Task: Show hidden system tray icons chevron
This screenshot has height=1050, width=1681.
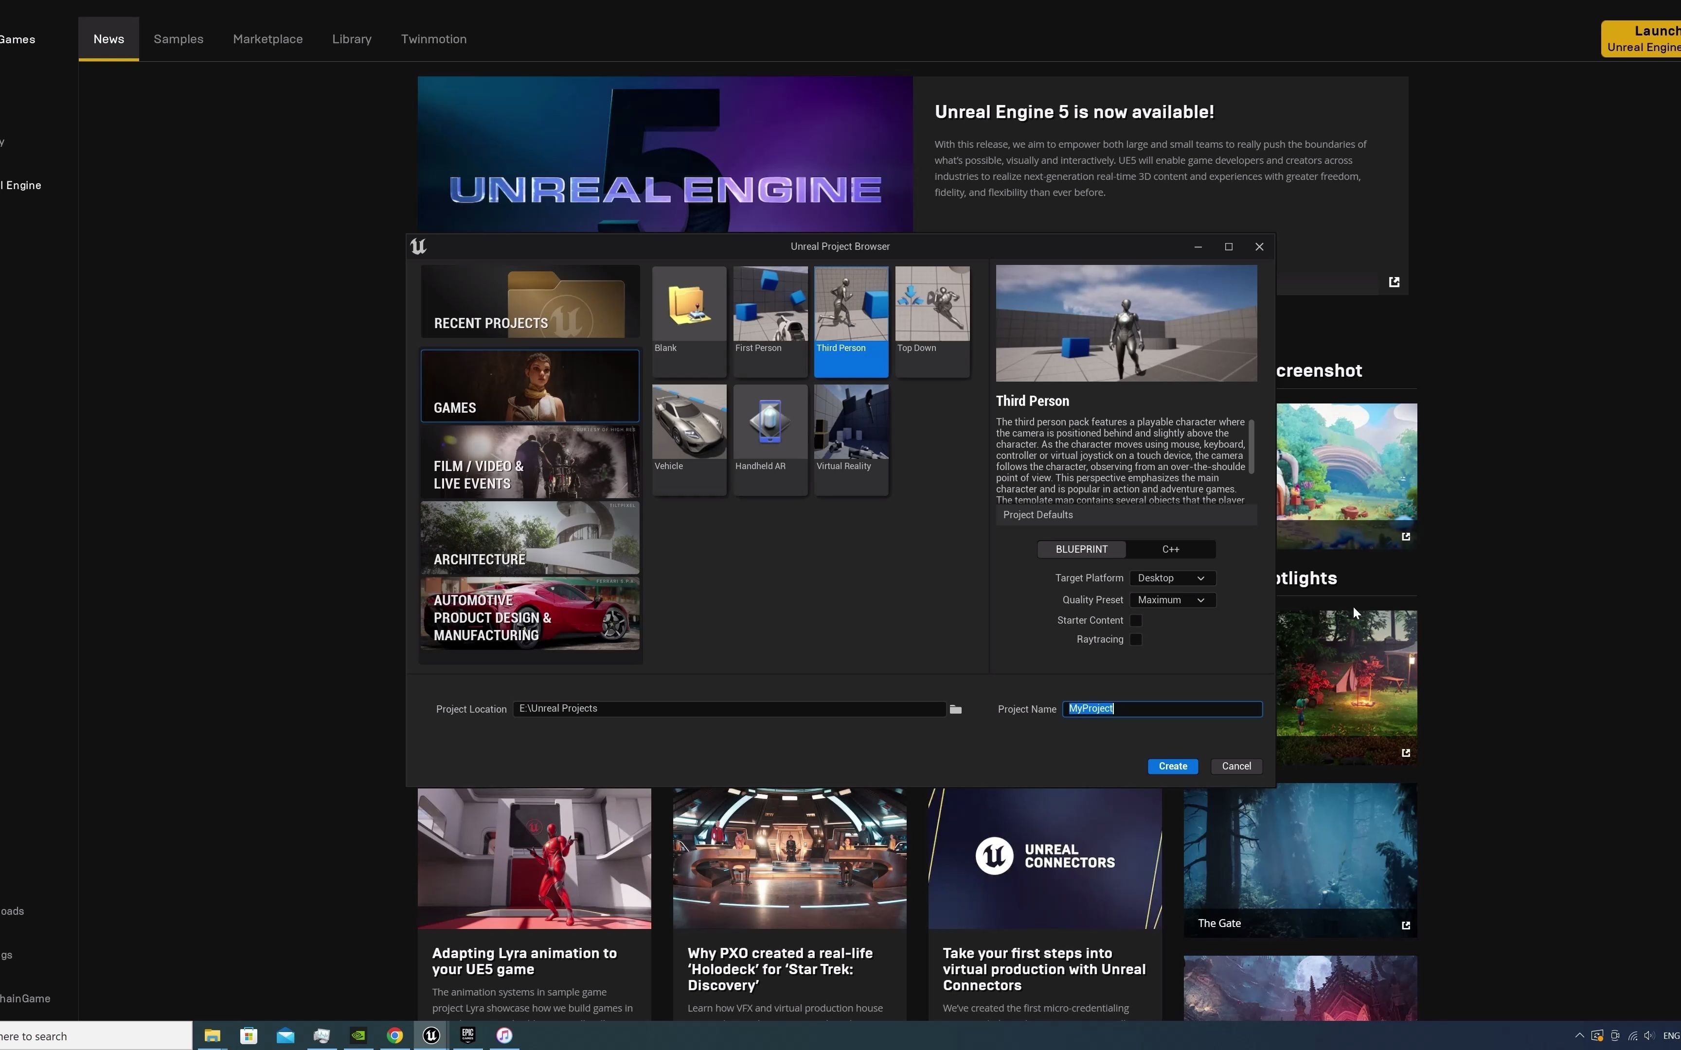Action: pos(1579,1035)
